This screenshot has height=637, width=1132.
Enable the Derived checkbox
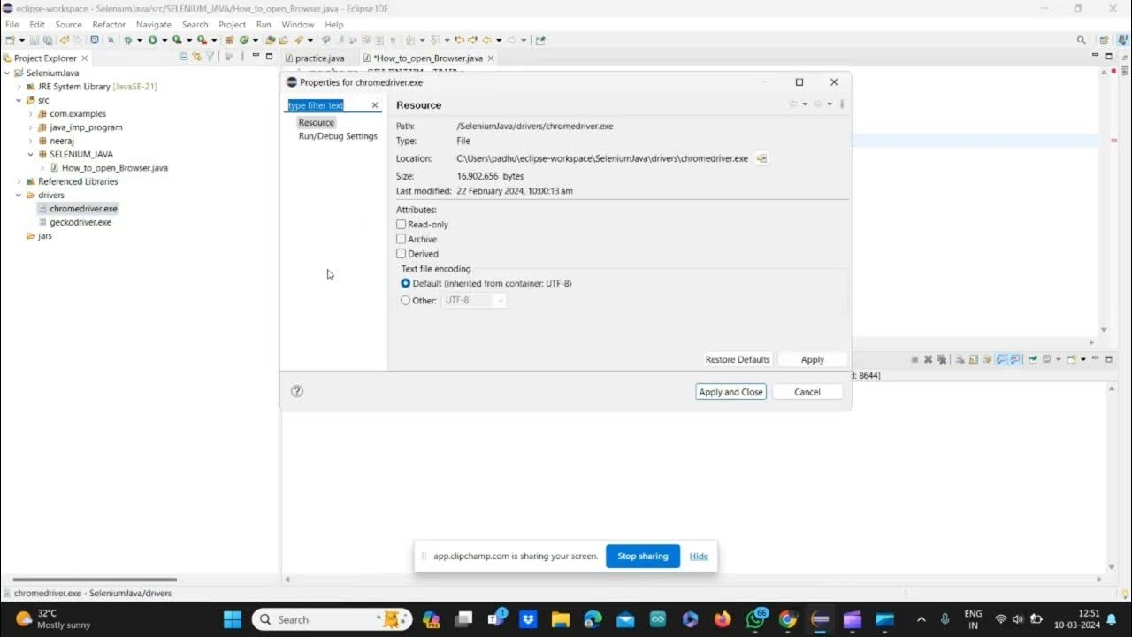pos(401,254)
